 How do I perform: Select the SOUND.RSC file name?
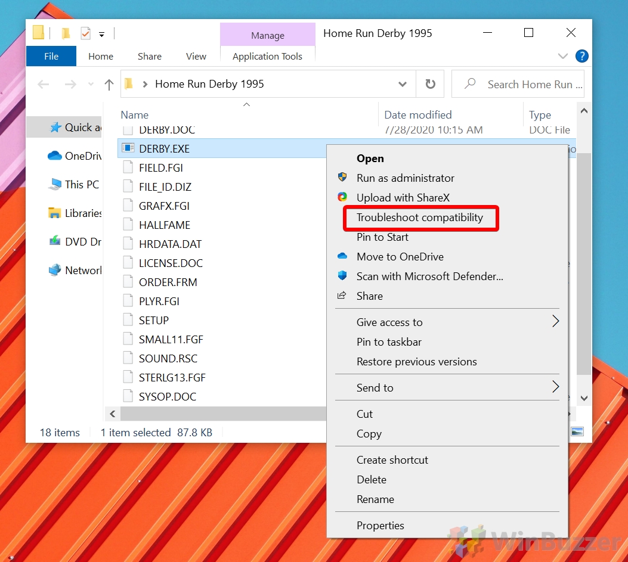point(168,358)
